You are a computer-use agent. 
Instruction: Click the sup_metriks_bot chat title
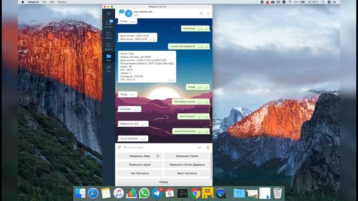pos(143,12)
